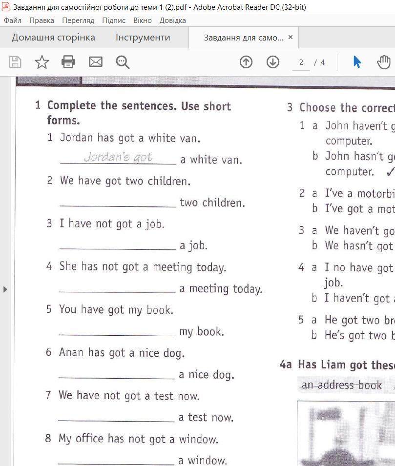Viewport: 395px width, 466px height.
Task: Open the Правка menu
Action: click(42, 20)
